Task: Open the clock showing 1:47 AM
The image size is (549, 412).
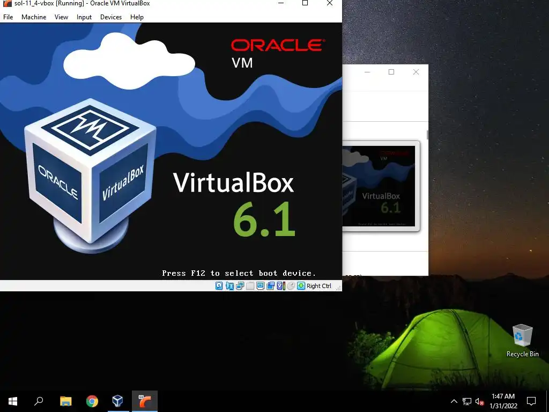Action: pyautogui.click(x=503, y=401)
